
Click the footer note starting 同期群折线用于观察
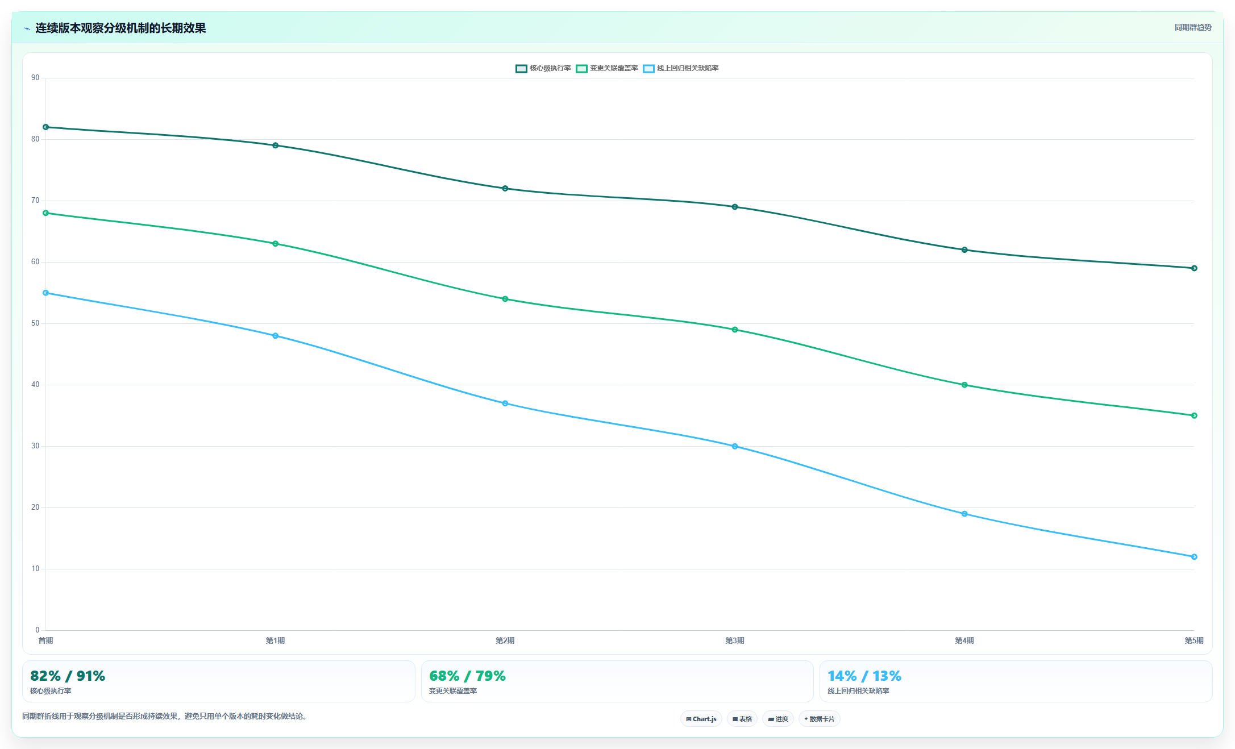tap(166, 716)
